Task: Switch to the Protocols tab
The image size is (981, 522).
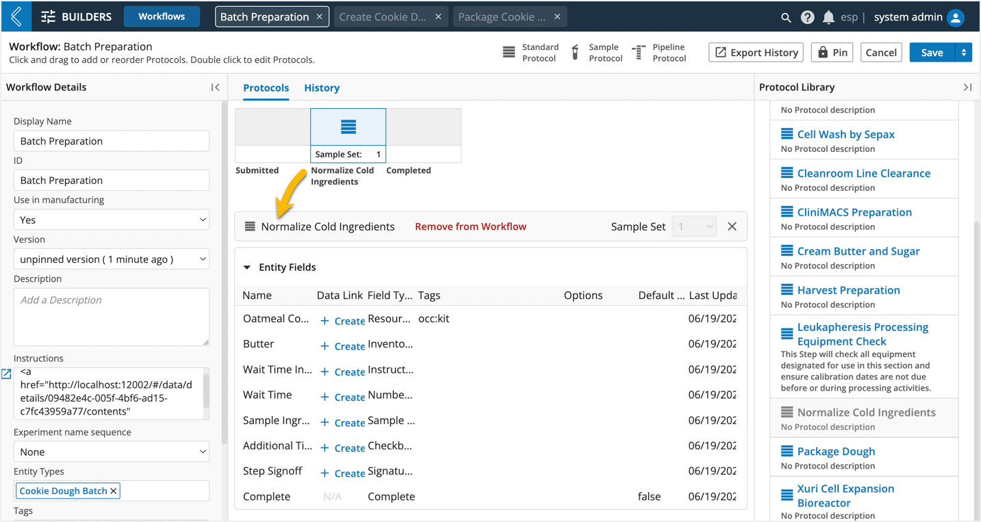Action: click(266, 88)
